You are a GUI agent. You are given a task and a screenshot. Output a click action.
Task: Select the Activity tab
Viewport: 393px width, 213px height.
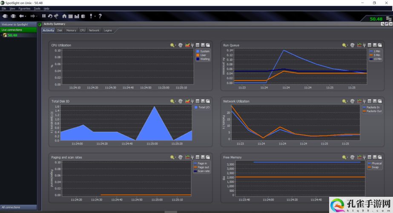click(x=48, y=30)
